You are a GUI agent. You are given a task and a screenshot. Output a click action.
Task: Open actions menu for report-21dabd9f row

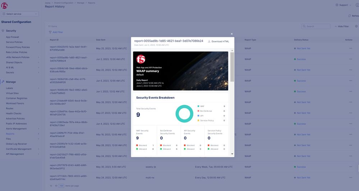[x=350, y=102]
